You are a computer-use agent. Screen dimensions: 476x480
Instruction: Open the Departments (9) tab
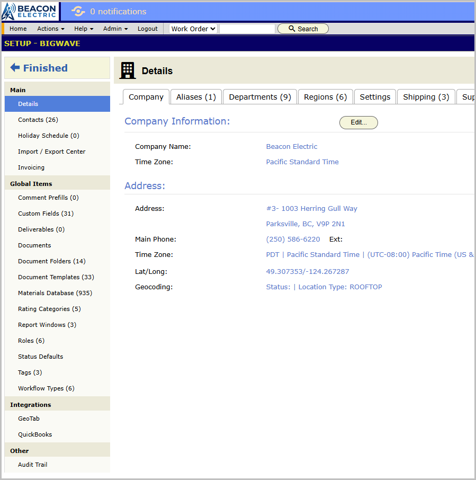pos(260,97)
